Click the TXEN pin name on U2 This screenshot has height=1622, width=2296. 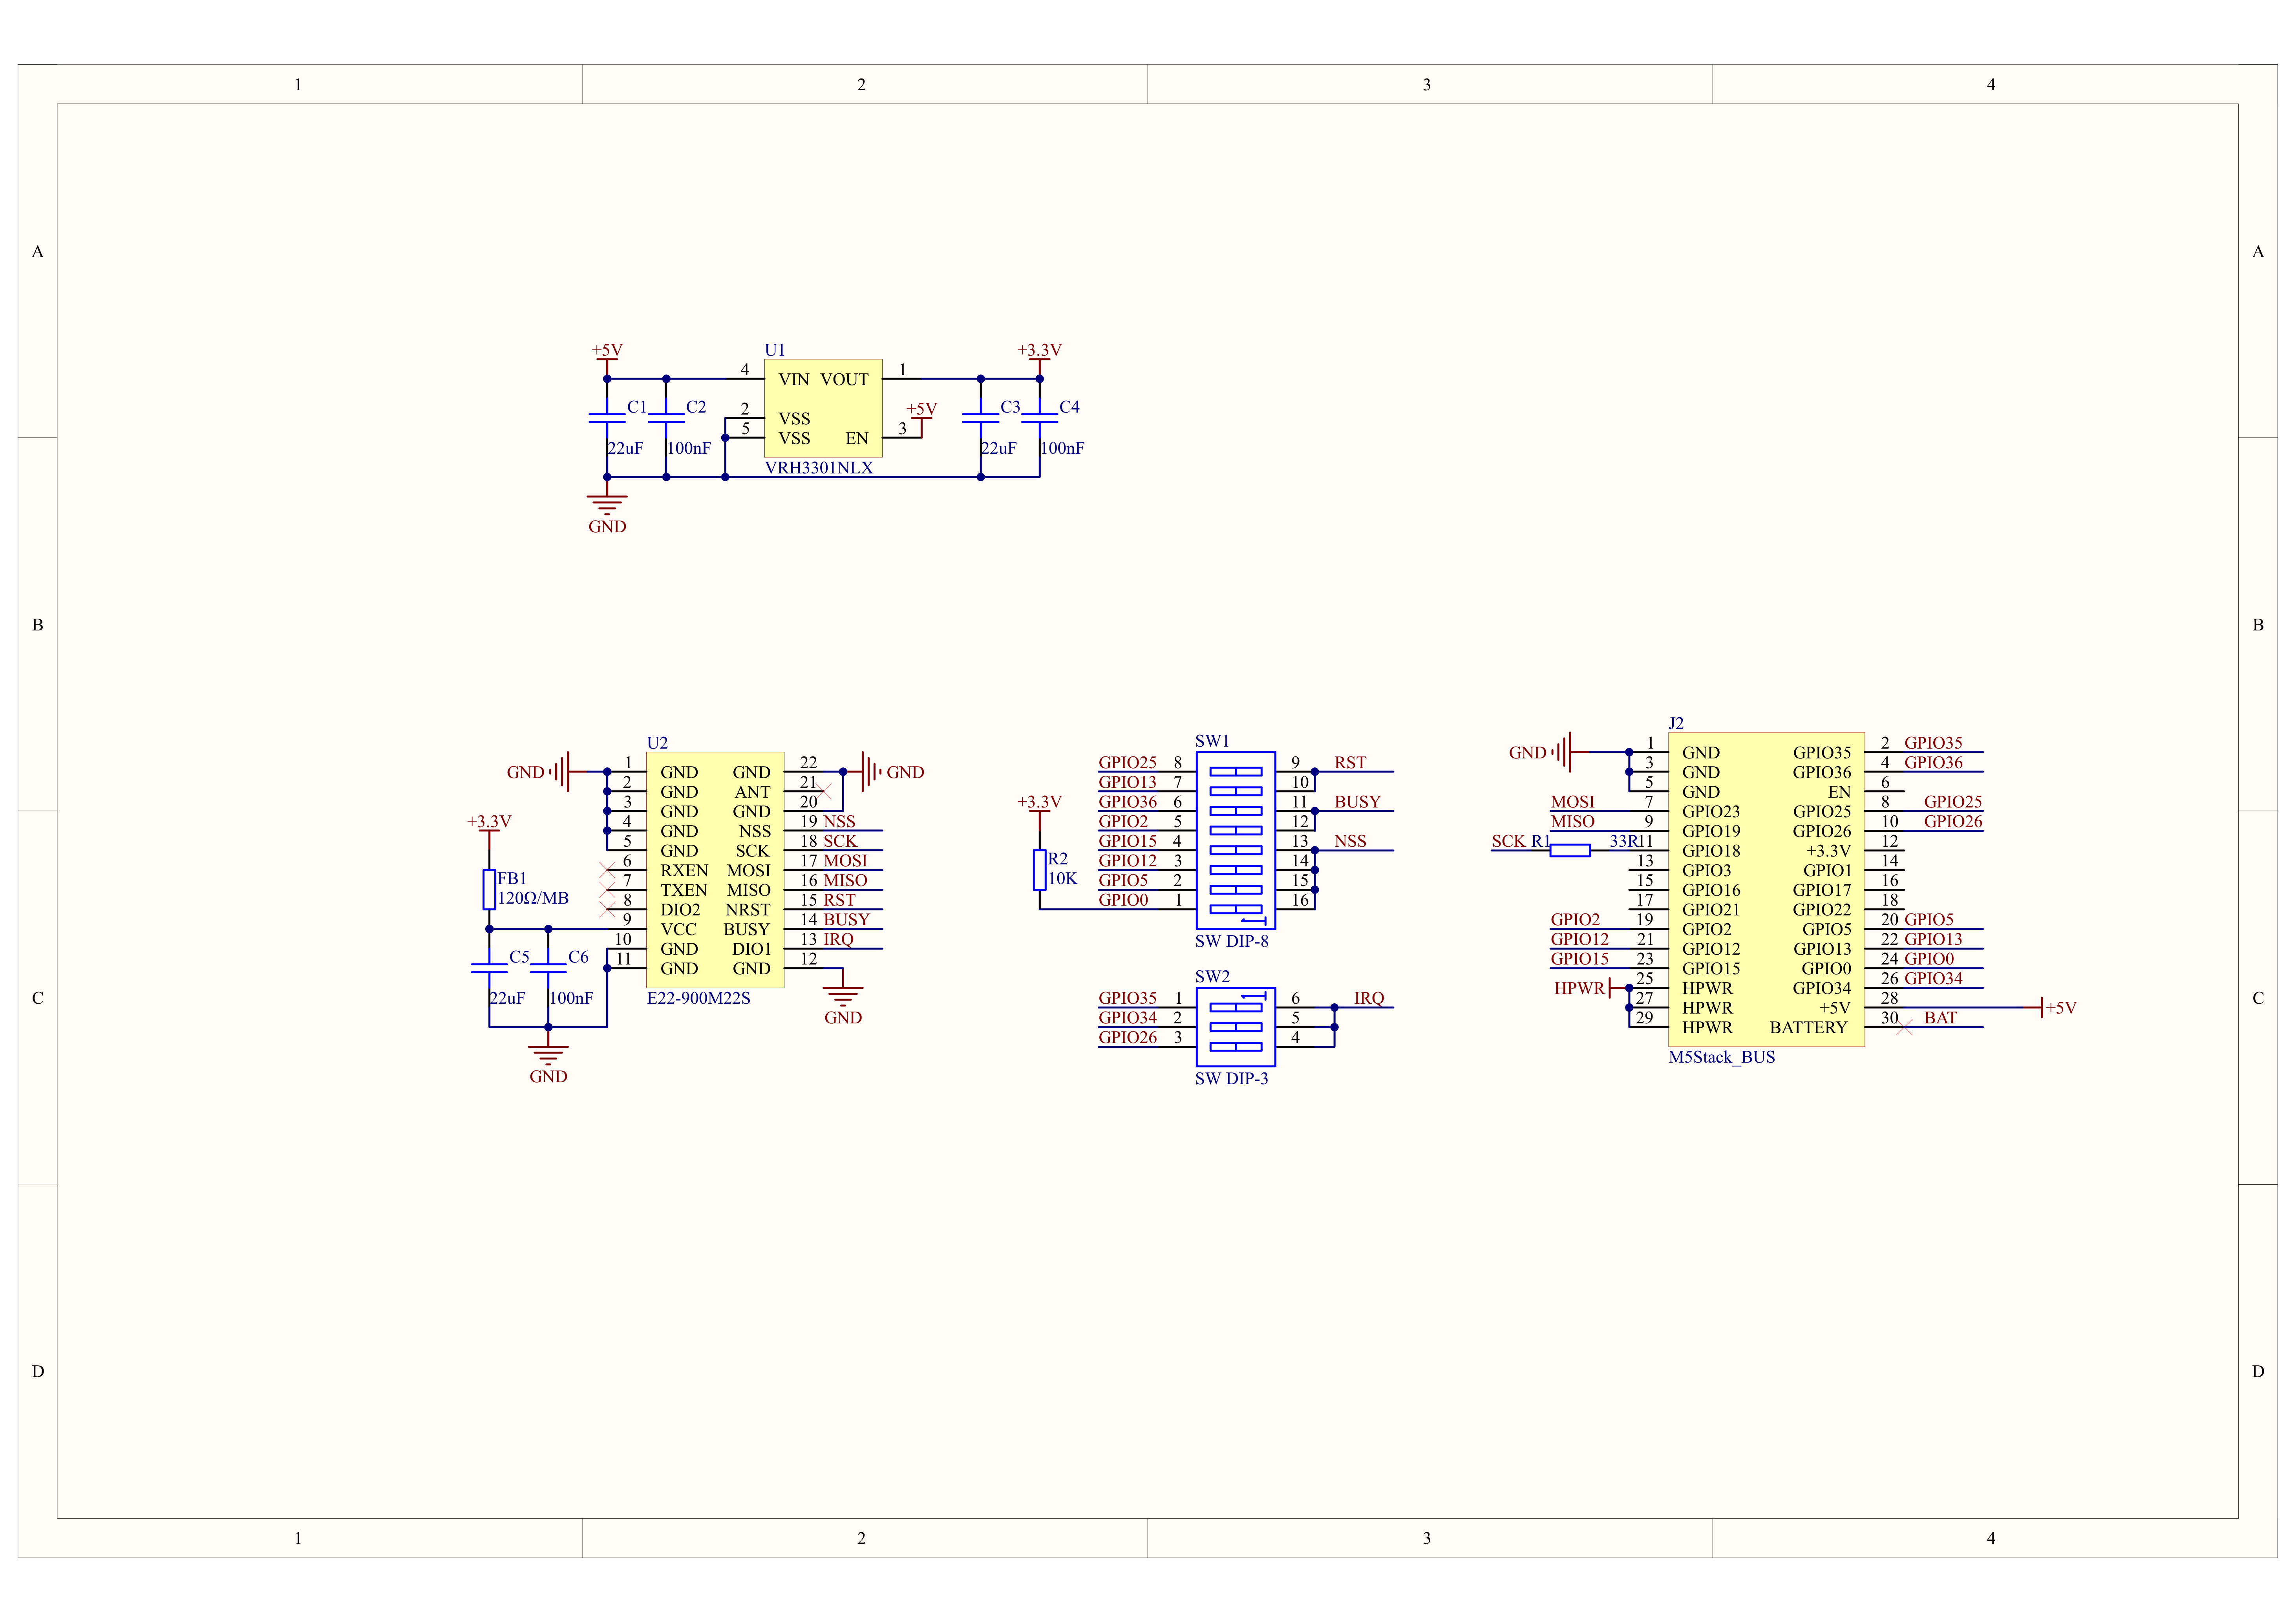tap(683, 890)
